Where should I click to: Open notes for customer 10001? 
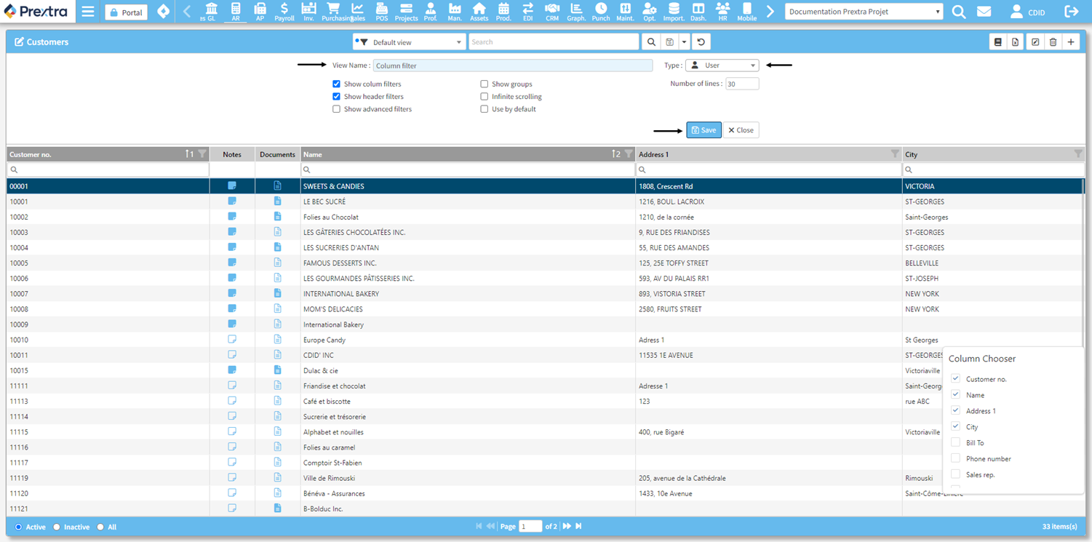[x=232, y=202]
